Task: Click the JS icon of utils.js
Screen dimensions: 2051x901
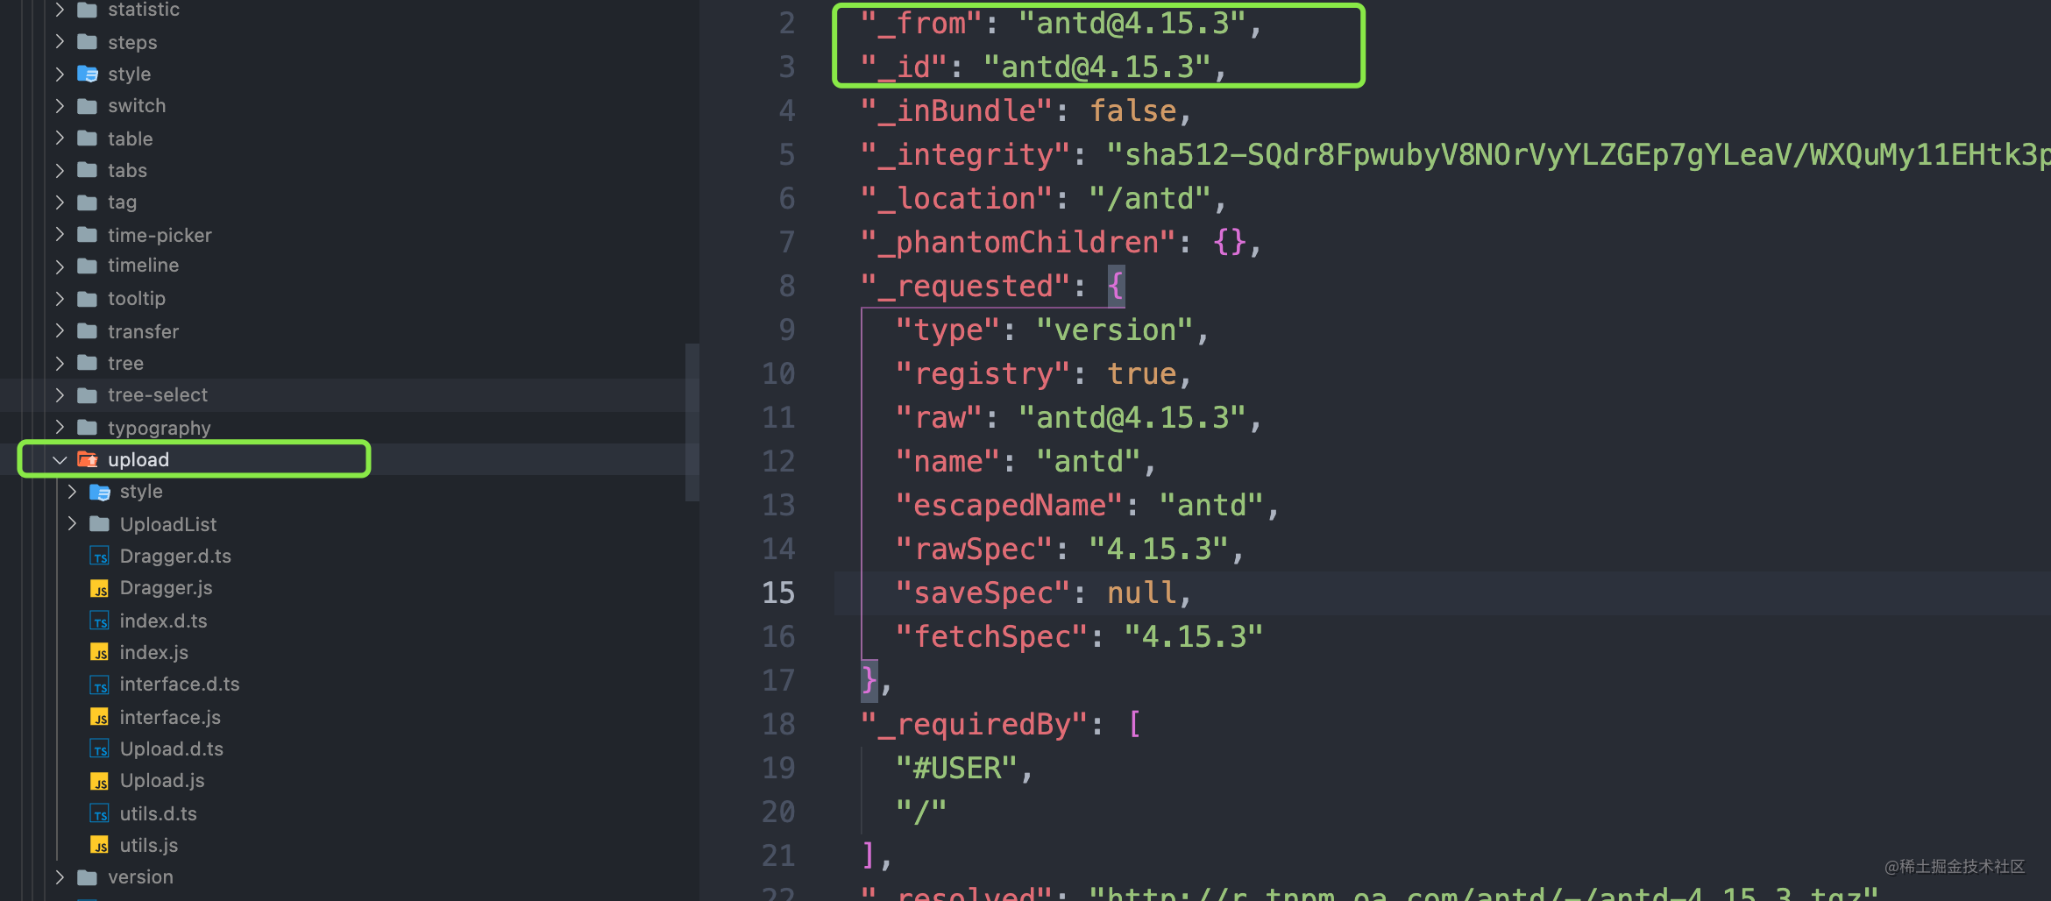Action: point(100,845)
